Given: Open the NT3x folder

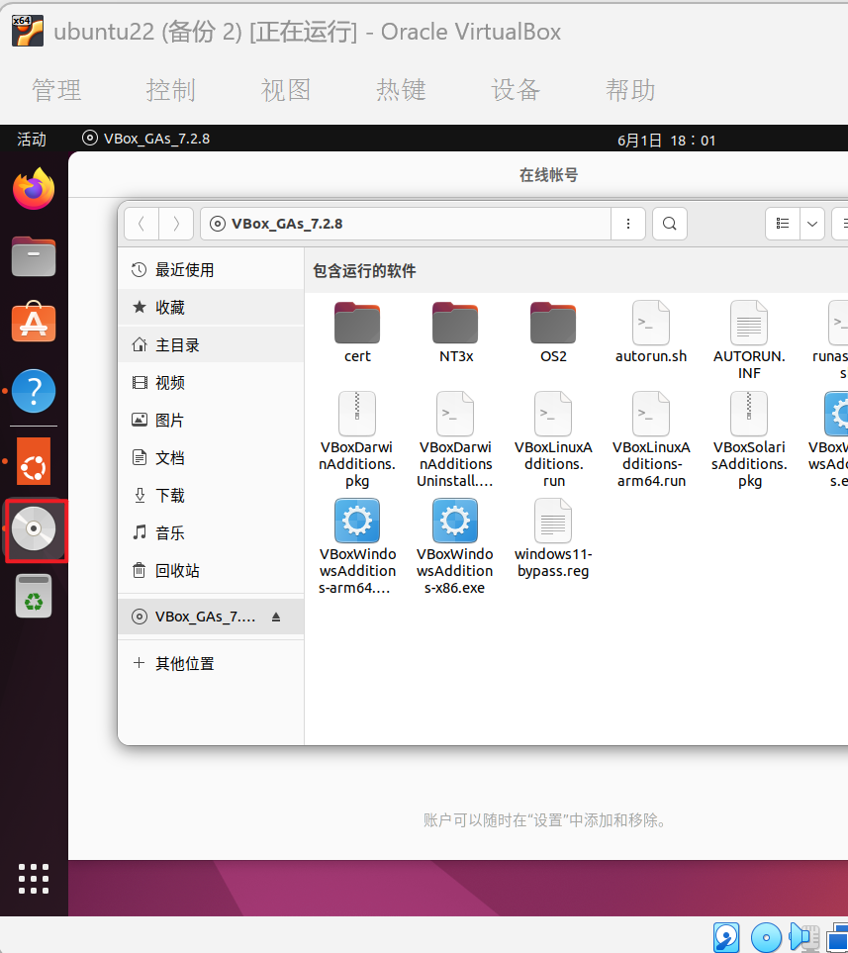Looking at the screenshot, I should (455, 333).
